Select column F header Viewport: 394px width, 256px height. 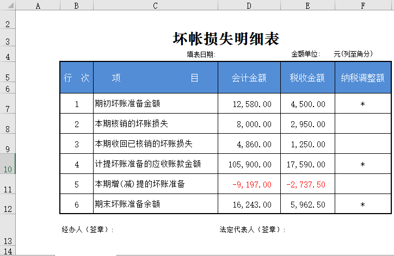click(x=362, y=5)
